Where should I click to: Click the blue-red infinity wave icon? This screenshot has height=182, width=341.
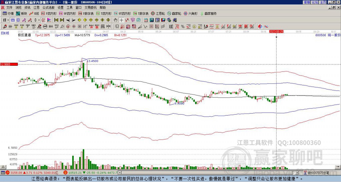266,27
